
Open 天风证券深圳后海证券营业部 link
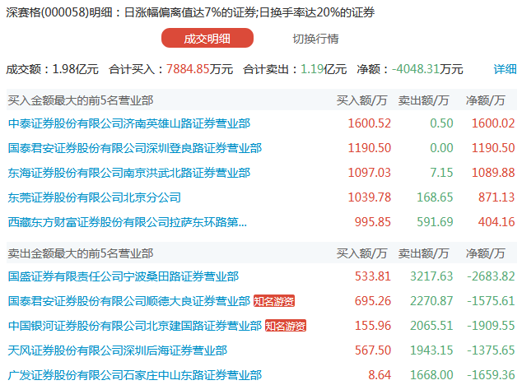(118, 350)
